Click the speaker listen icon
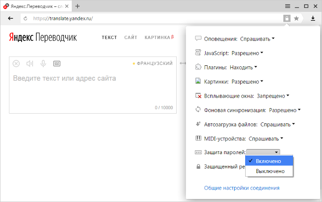Image resolution: width=322 pixels, height=202 pixels. click(x=30, y=63)
